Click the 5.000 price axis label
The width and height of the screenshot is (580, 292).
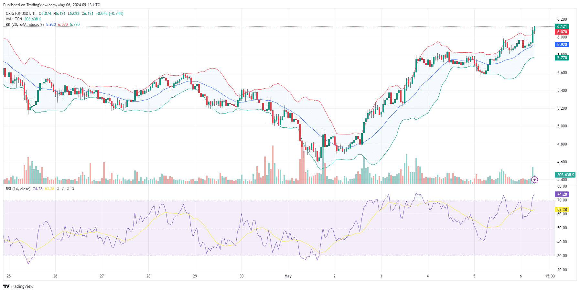click(562, 126)
